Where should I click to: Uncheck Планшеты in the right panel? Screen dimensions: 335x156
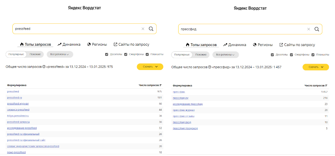point(313,55)
